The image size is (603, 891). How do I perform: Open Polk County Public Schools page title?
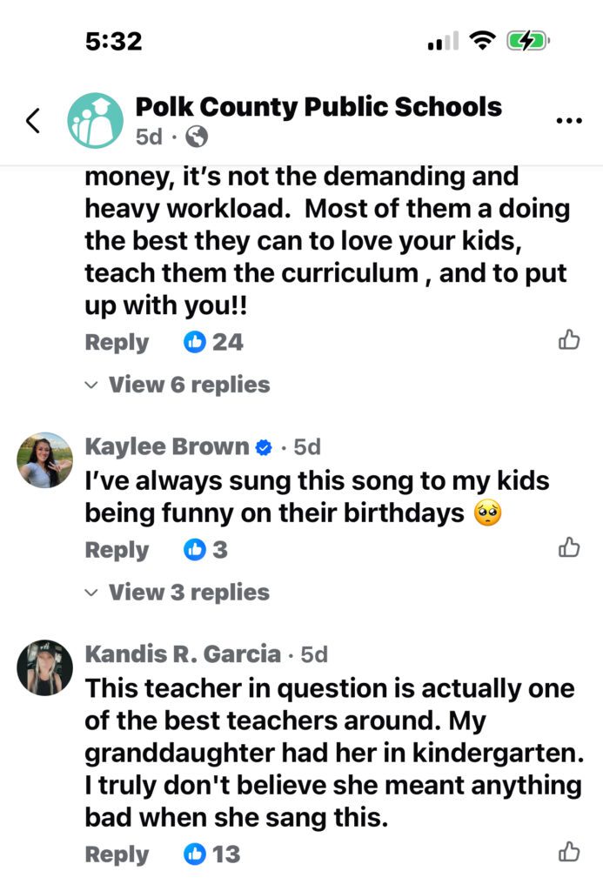[x=318, y=107]
